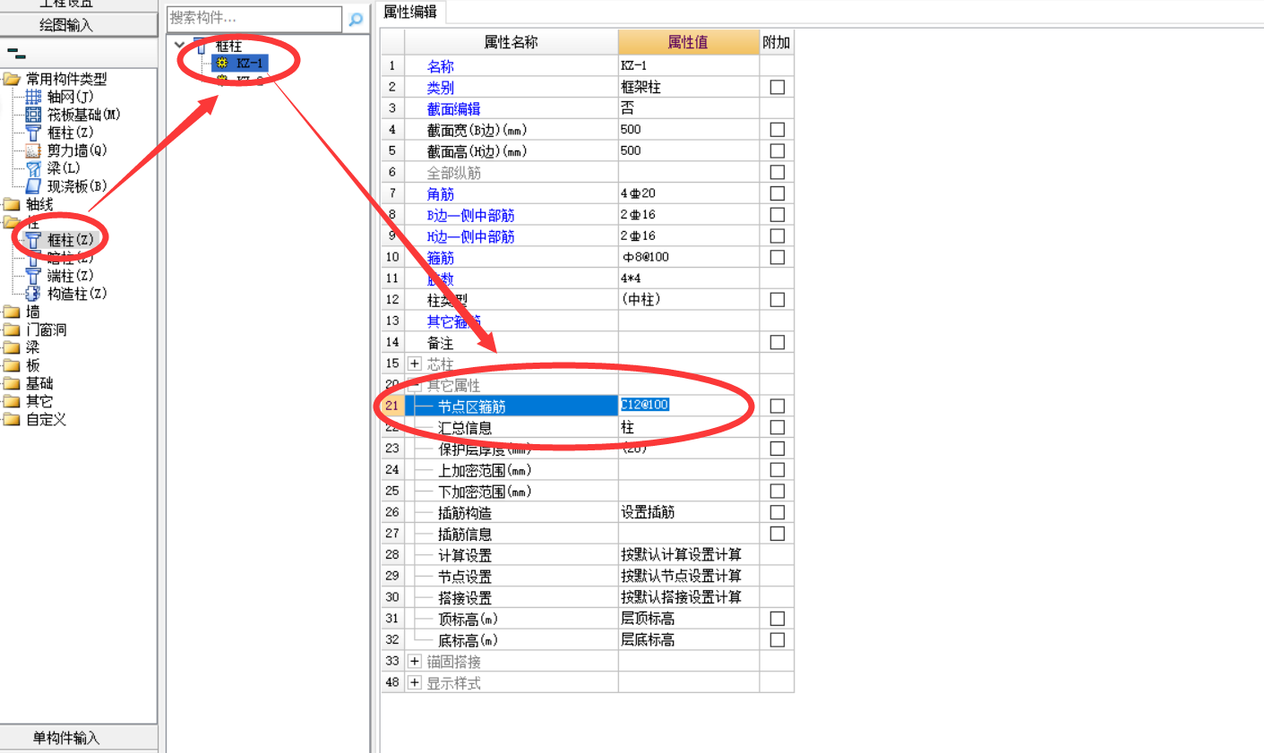Click the blue 截面编辑 property link
The height and width of the screenshot is (753, 1264).
(454, 109)
